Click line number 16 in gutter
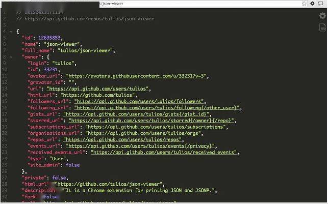Viewport: 328px width, 204px height. click(5, 108)
